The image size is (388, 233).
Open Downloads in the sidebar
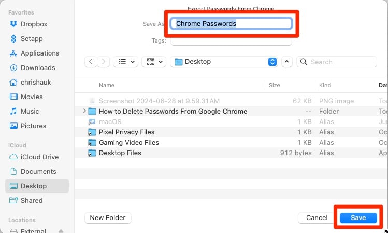coord(33,67)
